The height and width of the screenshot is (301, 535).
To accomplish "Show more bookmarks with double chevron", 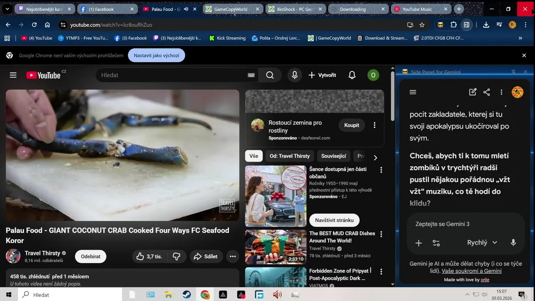I will pyautogui.click(x=520, y=38).
